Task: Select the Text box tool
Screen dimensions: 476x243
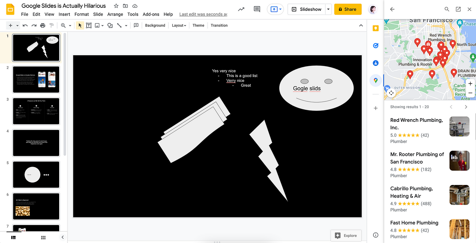Action: tap(89, 25)
